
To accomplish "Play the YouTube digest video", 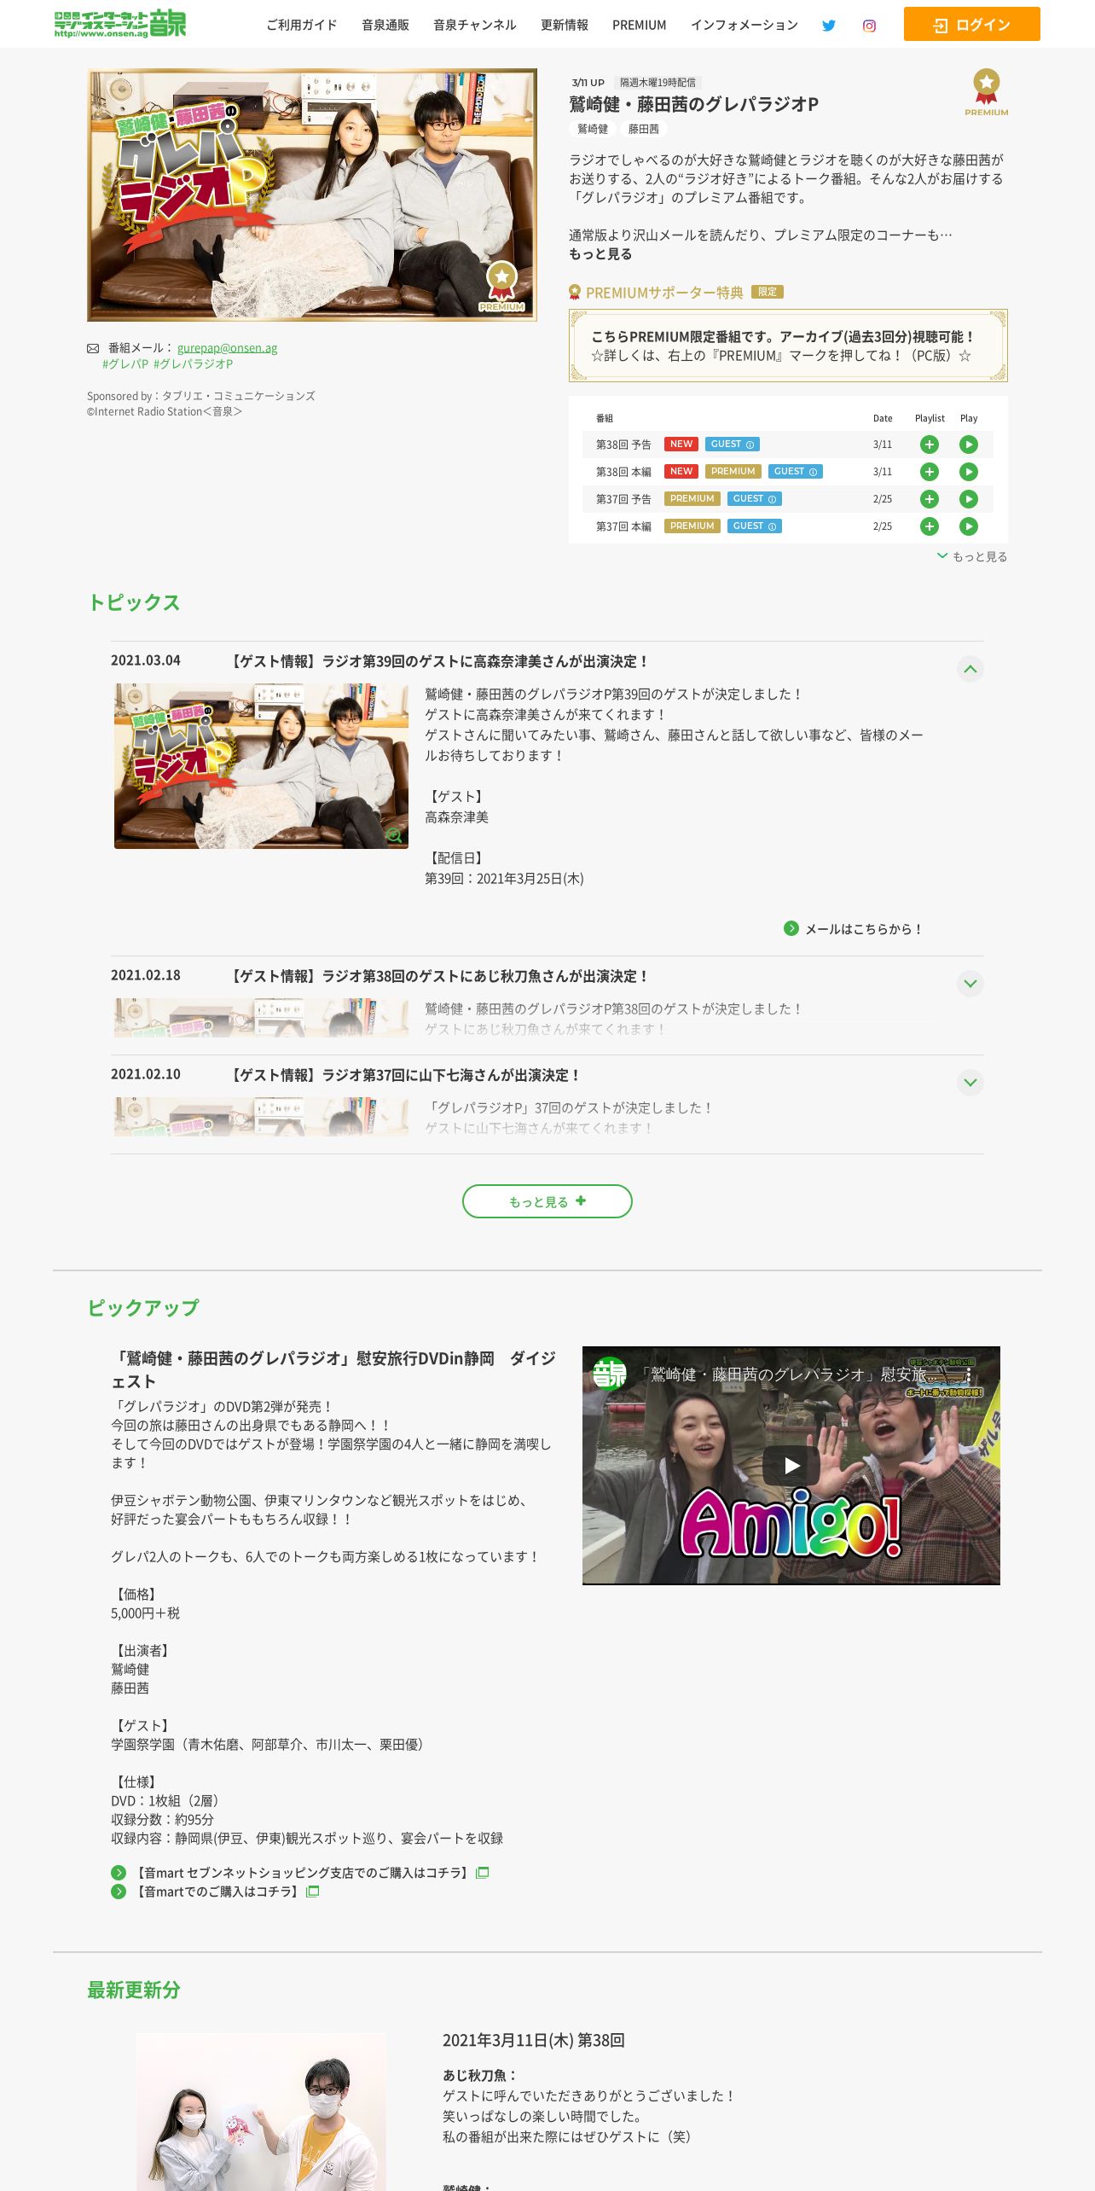I will coord(791,1465).
